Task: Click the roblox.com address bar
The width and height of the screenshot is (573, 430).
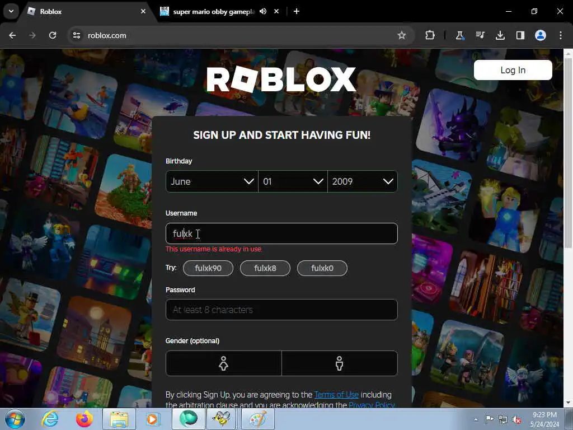Action: [x=241, y=35]
